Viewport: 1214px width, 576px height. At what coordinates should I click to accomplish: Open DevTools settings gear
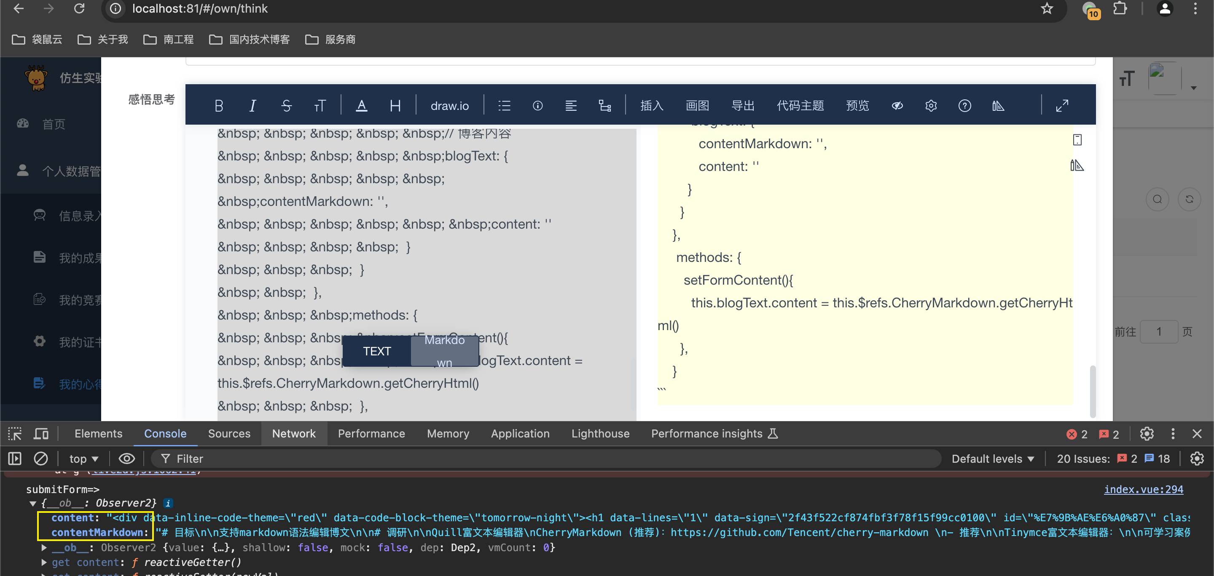click(x=1147, y=433)
